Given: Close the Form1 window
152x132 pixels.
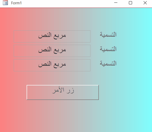Looking at the screenshot, I should tap(145, 3).
